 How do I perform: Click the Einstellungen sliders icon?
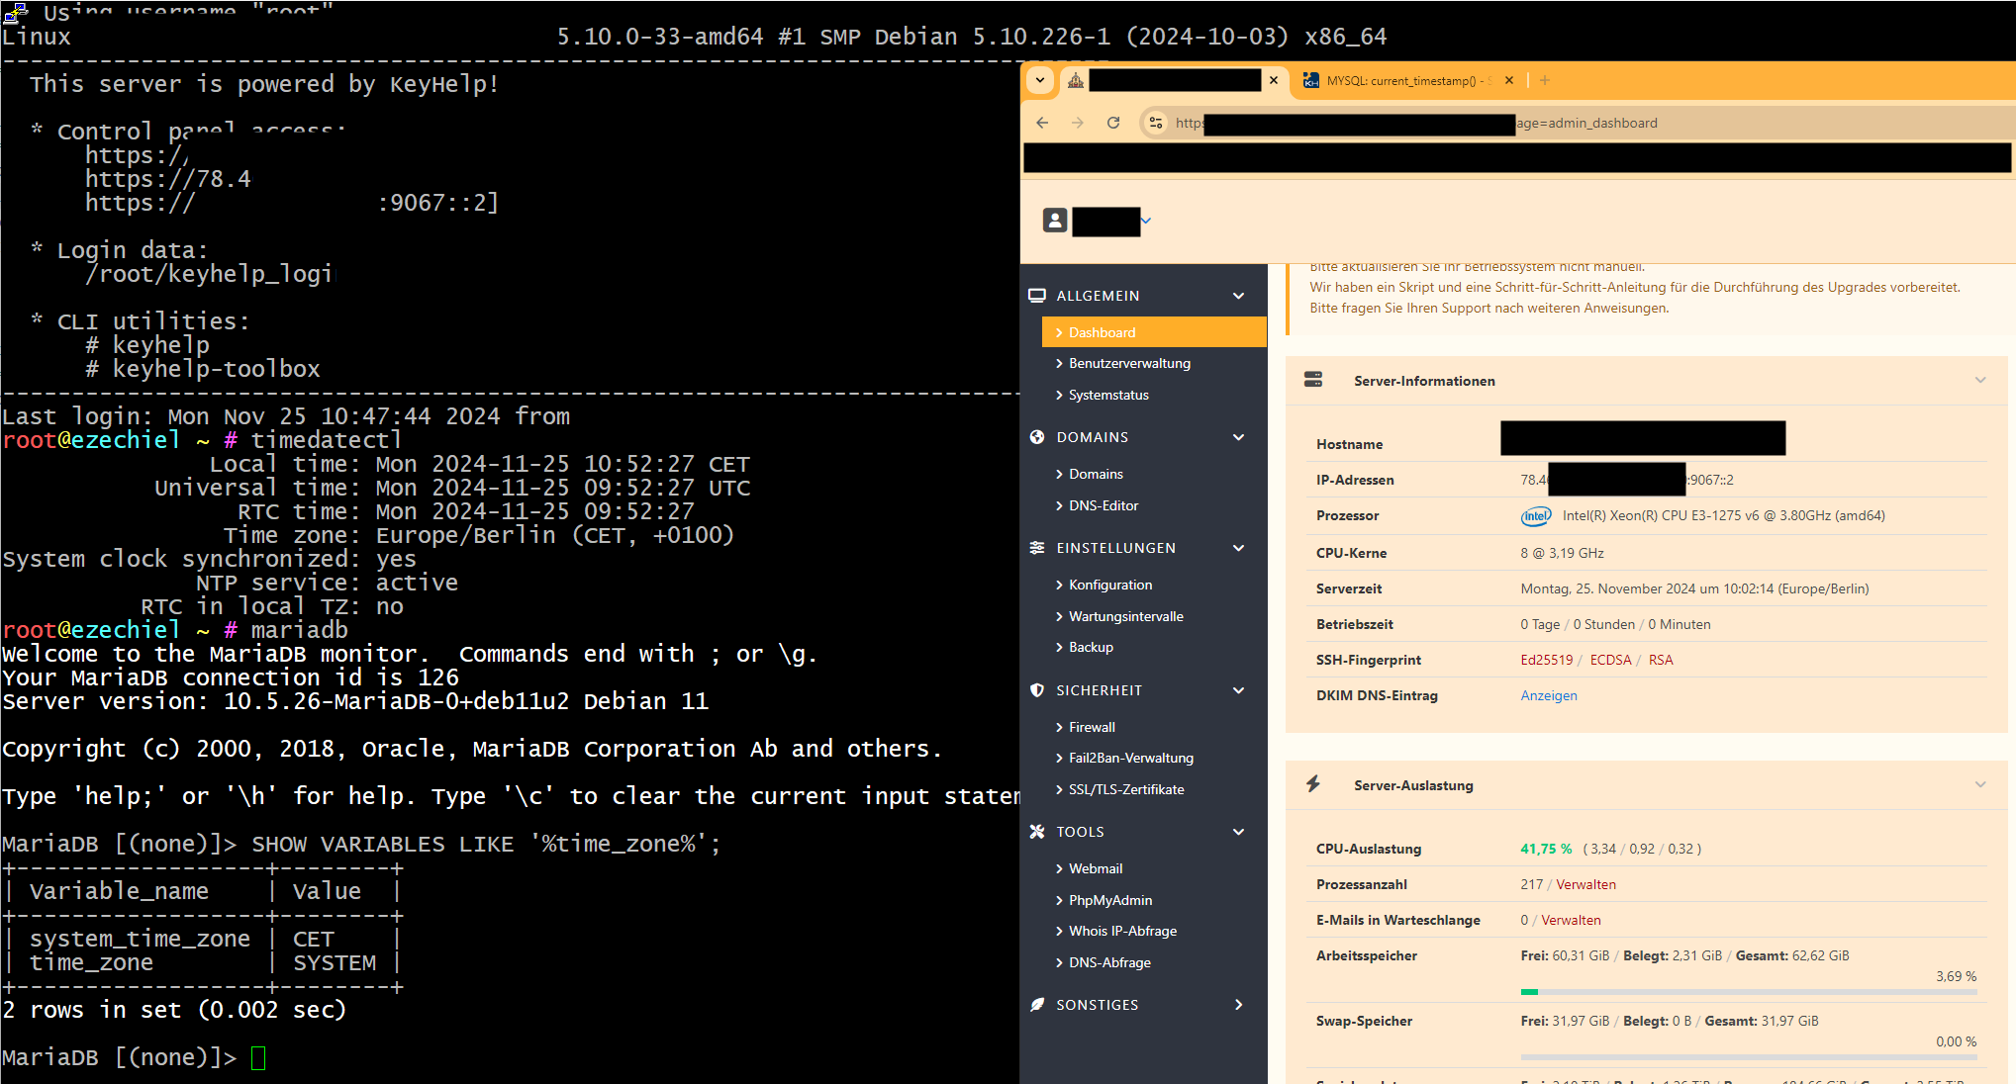[1037, 548]
